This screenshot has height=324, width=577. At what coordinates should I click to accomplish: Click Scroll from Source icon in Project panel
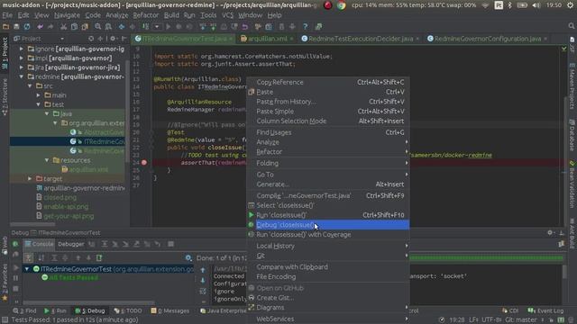91,38
